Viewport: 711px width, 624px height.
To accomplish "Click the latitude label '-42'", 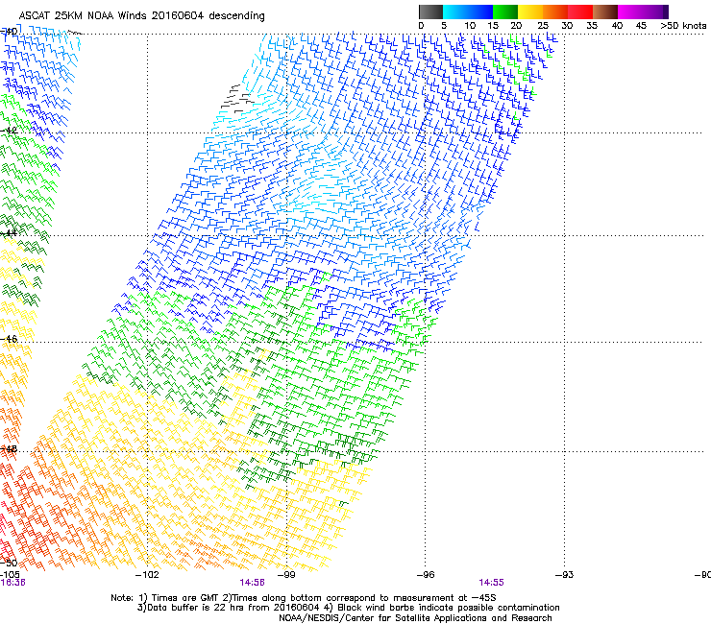I will [9, 131].
